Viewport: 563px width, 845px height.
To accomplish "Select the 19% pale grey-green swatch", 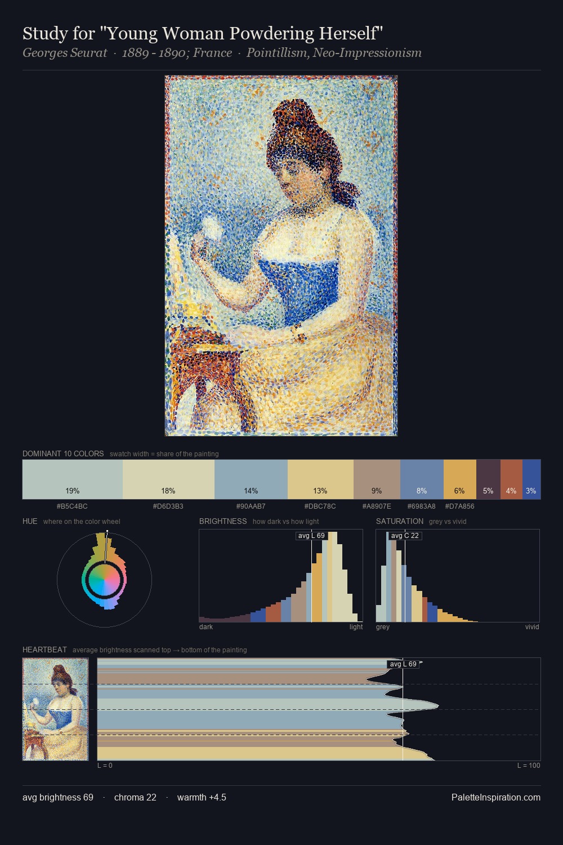I will click(73, 479).
